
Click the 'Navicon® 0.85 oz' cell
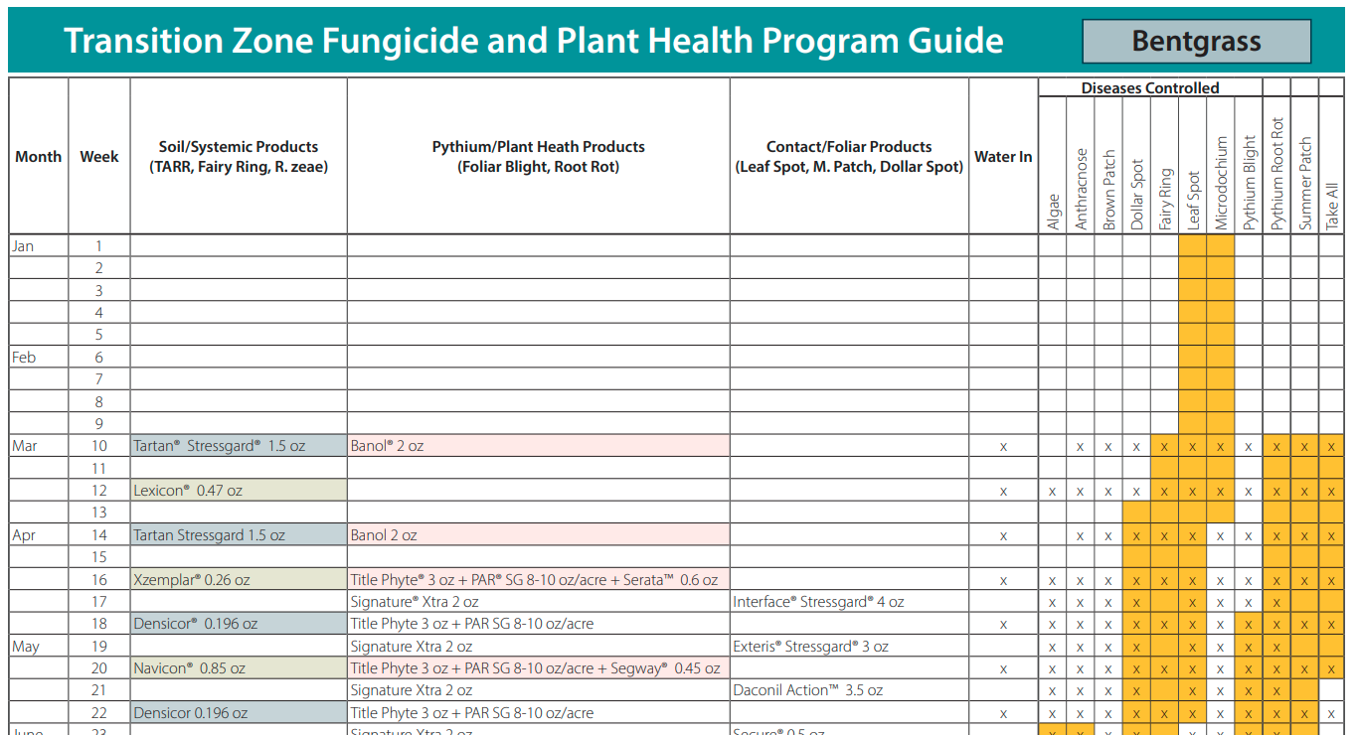tap(239, 668)
